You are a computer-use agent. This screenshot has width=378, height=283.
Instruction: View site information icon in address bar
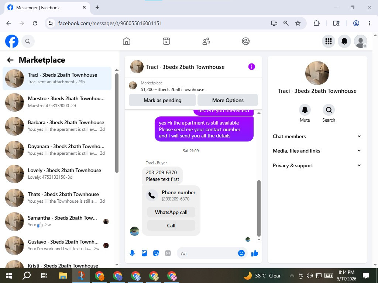51,23
